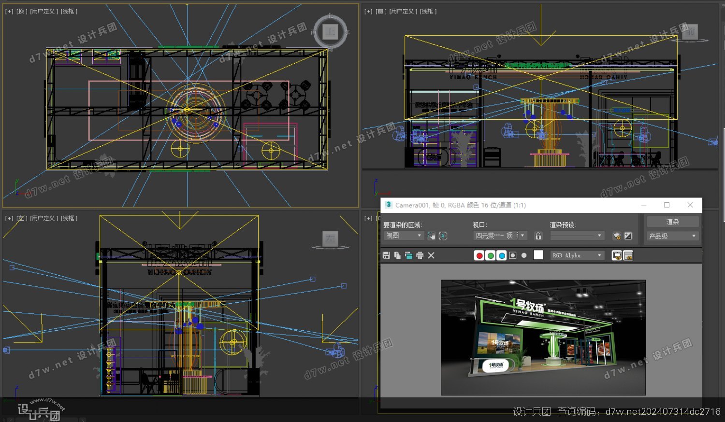The height and width of the screenshot is (422, 725).
Task: Toggle the alpha channel display
Action: [x=513, y=255]
